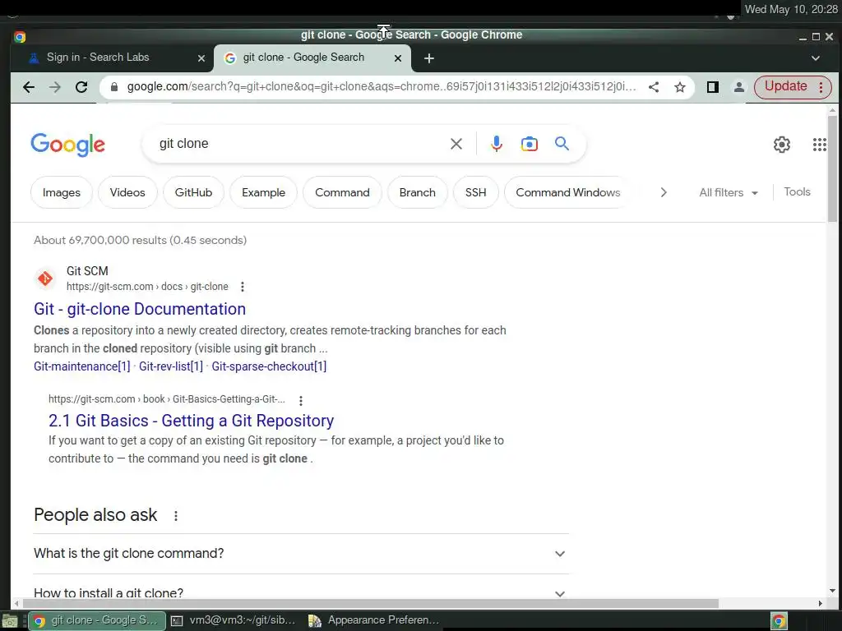Show desktop from taskbar left icon
842x631 pixels.
tap(9, 621)
